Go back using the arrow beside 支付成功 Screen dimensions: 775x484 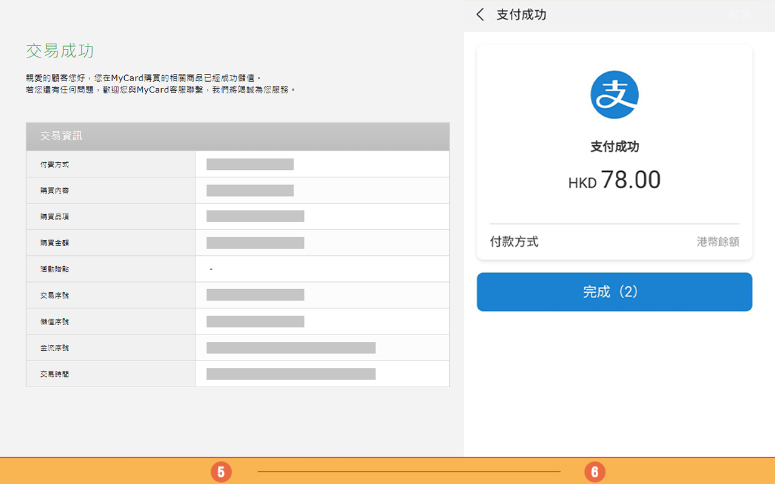click(x=480, y=15)
